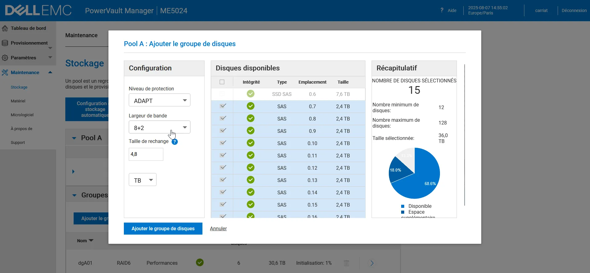The width and height of the screenshot is (590, 273).
Task: Click the Taille de rechange input field
Action: (x=146, y=154)
